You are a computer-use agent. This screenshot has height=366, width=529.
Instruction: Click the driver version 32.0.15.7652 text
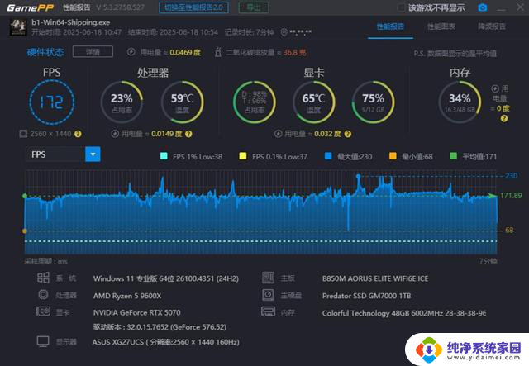tap(160, 327)
